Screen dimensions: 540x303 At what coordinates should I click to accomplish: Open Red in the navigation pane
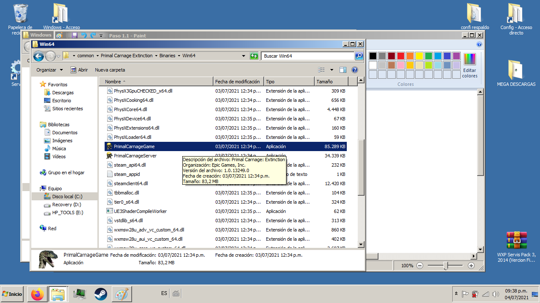click(52, 229)
